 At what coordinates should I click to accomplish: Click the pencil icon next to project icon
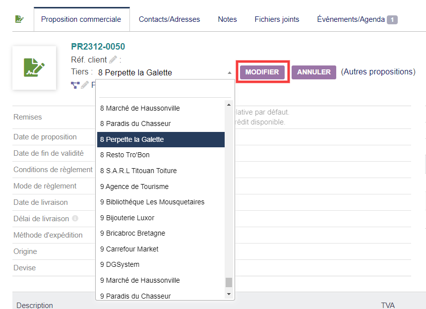pyautogui.click(x=85, y=85)
